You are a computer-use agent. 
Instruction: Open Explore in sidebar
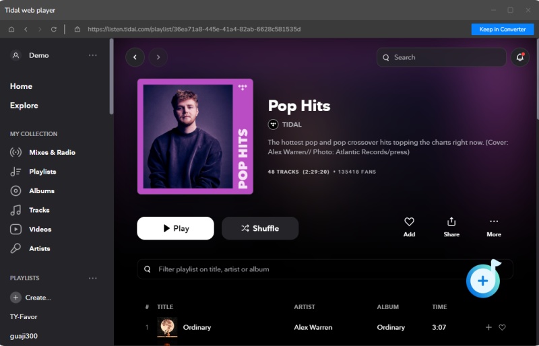[x=24, y=106]
